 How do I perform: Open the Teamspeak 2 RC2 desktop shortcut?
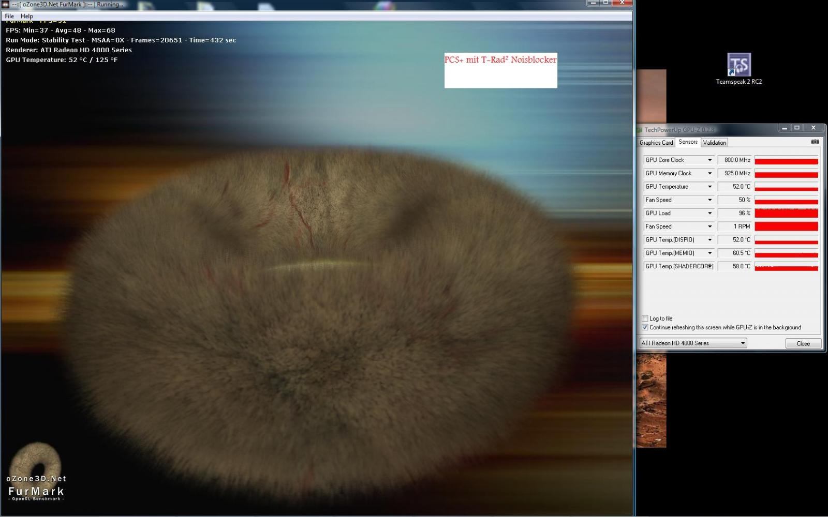click(738, 69)
